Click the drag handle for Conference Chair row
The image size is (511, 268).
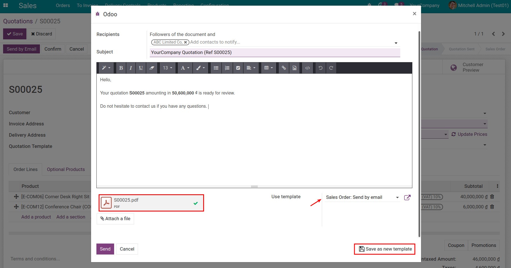click(16, 207)
